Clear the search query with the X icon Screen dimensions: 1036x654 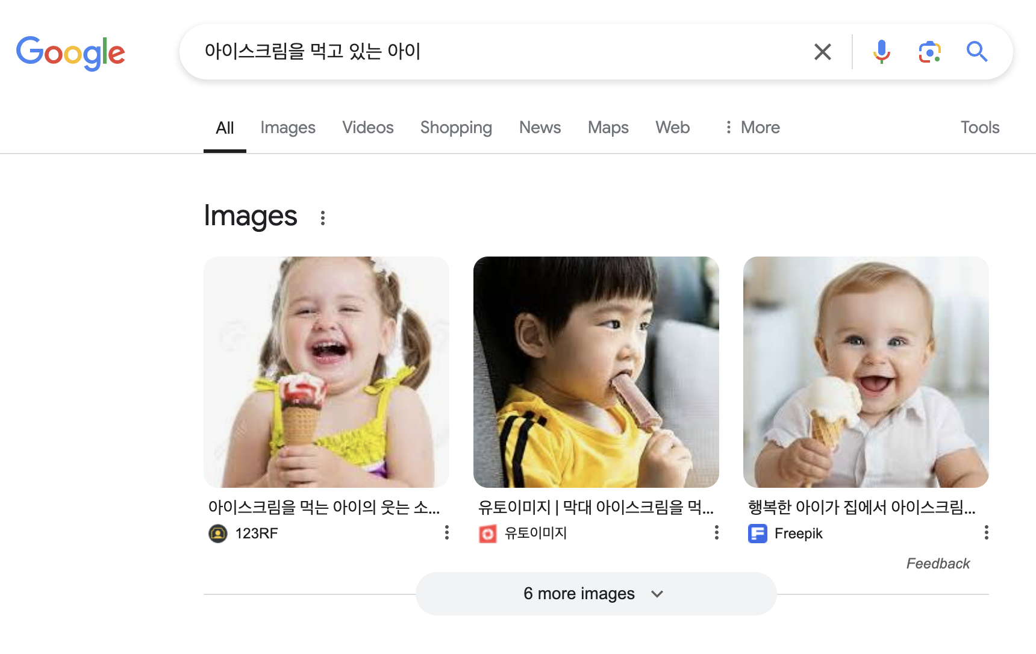[x=822, y=52]
